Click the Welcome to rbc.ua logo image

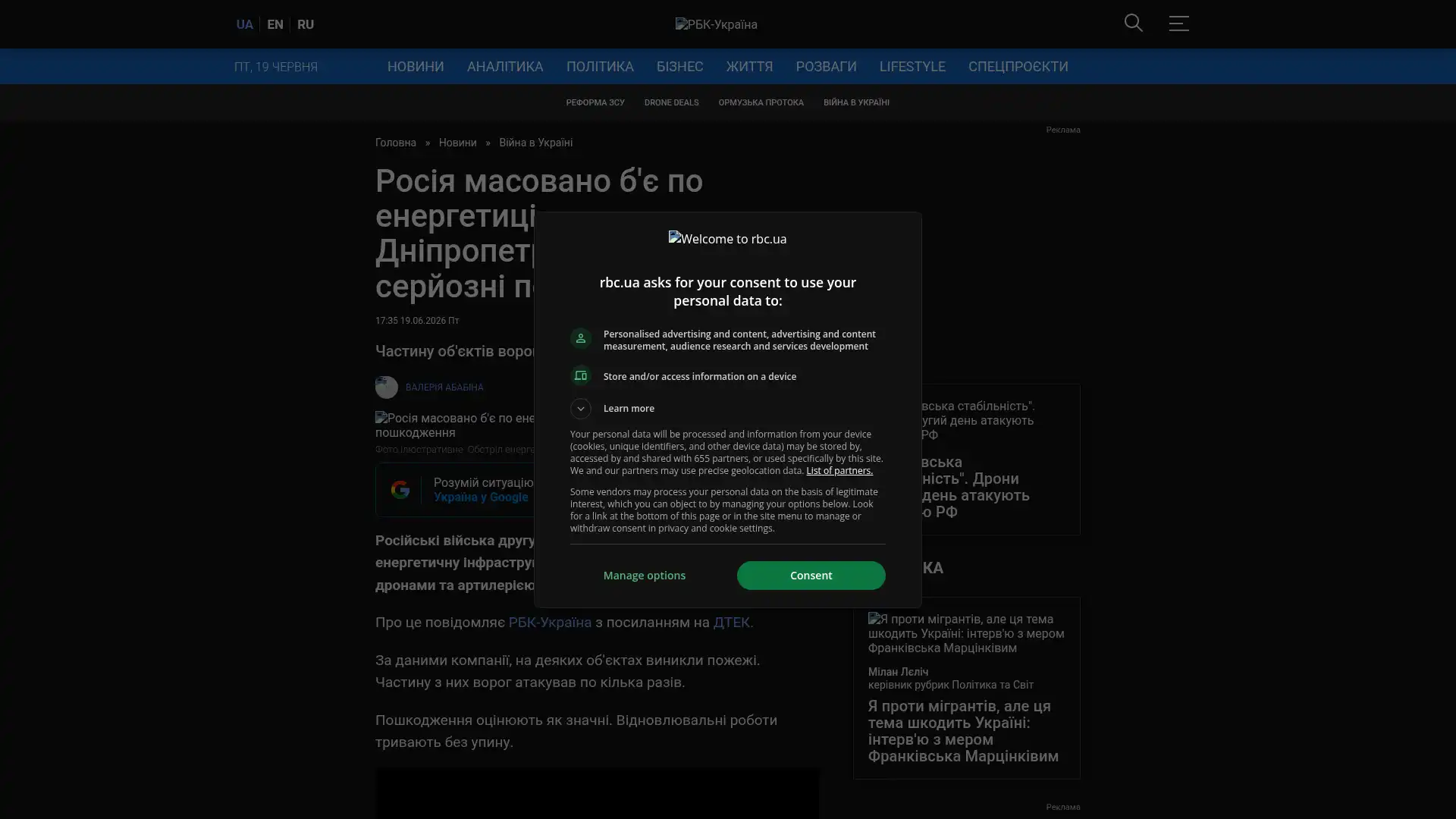tap(727, 239)
